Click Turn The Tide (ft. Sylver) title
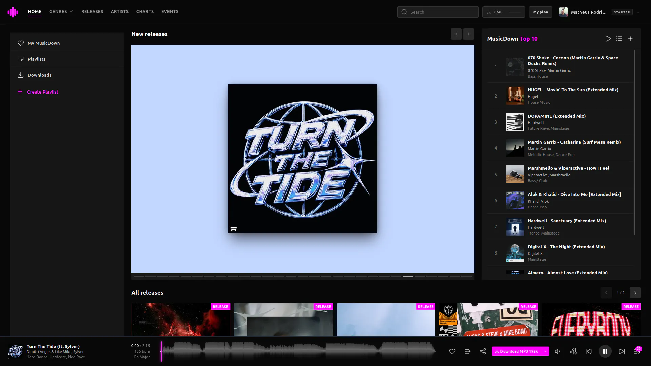The image size is (651, 366). click(53, 346)
